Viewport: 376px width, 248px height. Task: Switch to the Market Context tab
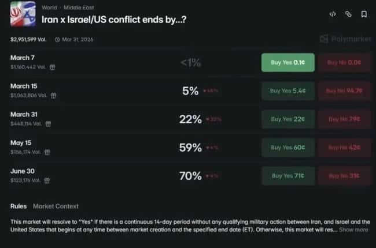pos(56,206)
